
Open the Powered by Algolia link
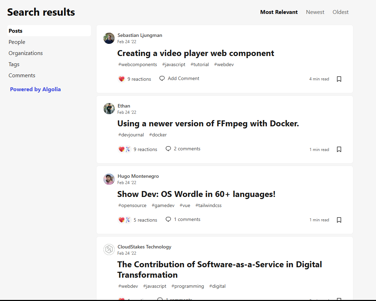[35, 89]
